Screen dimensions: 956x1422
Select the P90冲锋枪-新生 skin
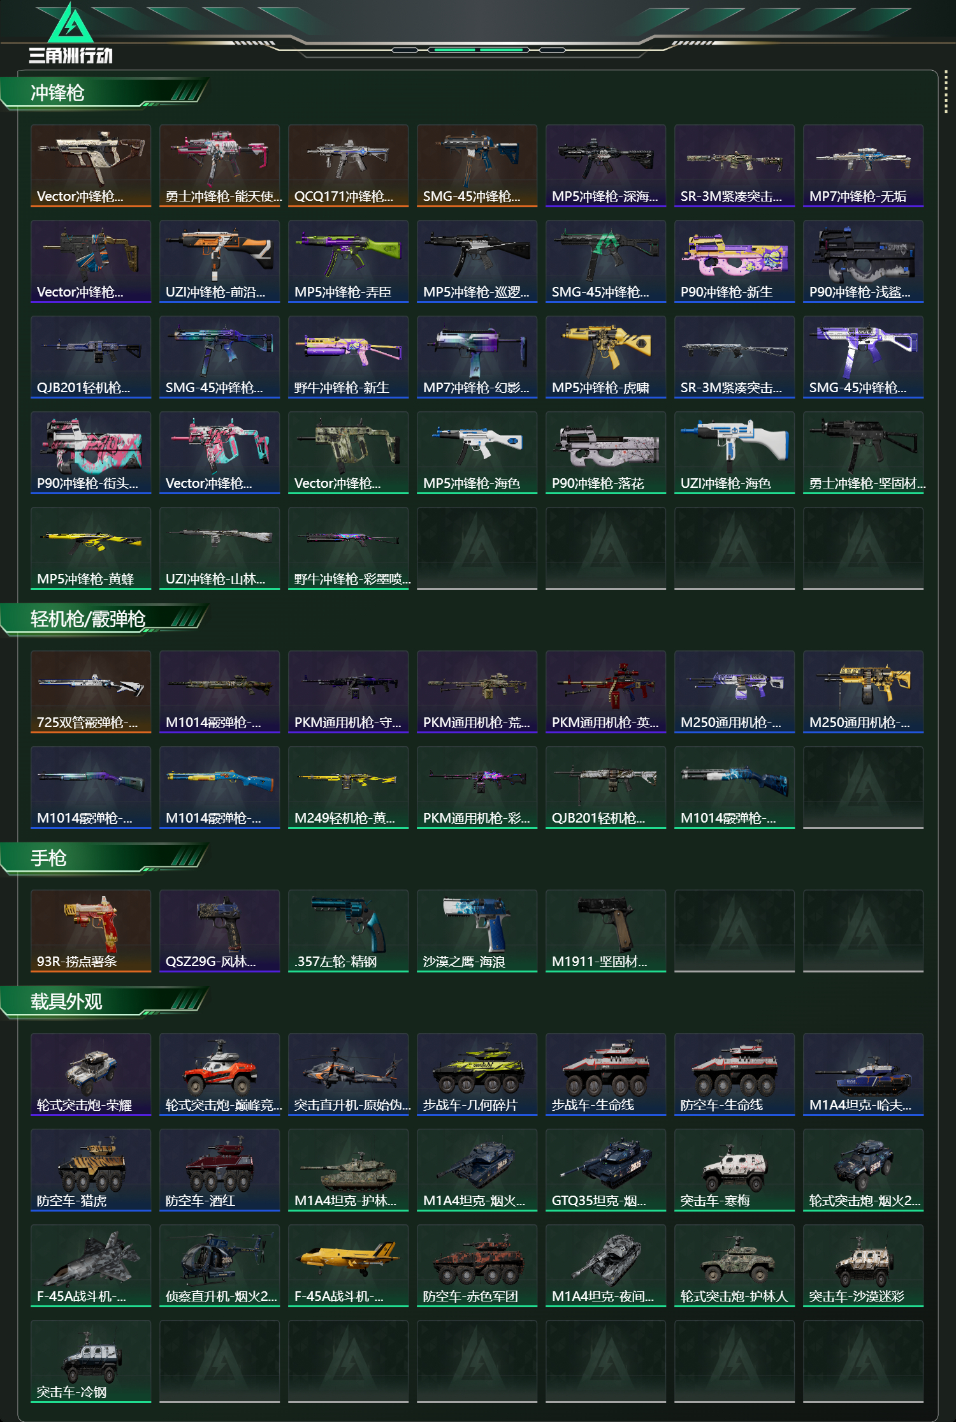click(x=734, y=261)
